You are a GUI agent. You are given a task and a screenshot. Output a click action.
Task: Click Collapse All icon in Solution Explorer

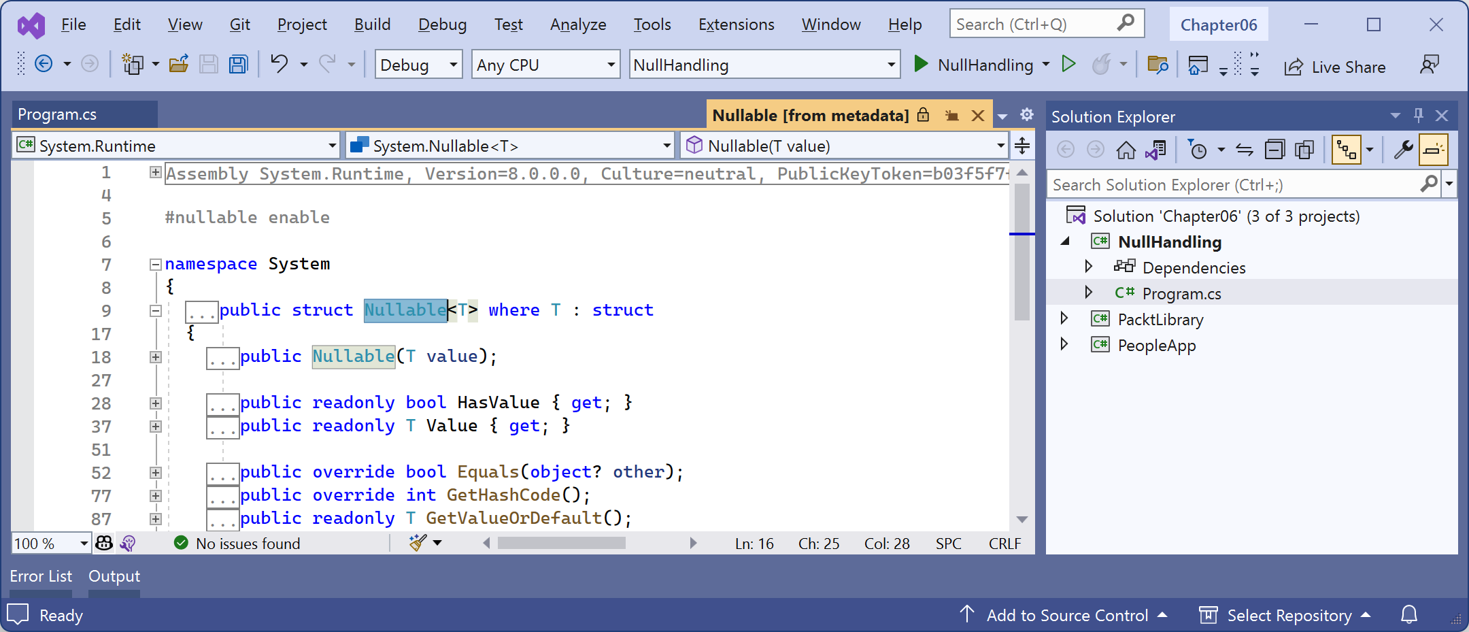1274,150
